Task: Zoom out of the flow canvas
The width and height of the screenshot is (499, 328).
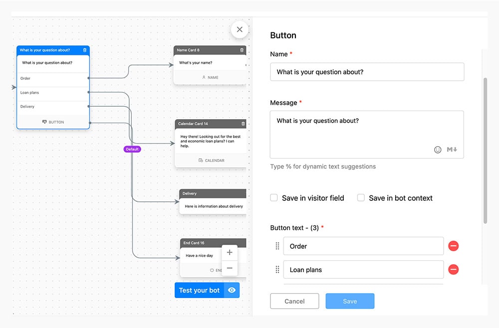Action: click(x=230, y=268)
